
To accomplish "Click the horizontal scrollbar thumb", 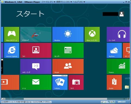I will [x=65, y=99].
